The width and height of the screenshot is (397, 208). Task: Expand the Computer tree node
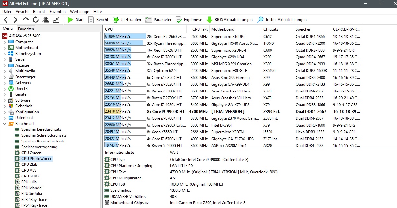(x=5, y=42)
